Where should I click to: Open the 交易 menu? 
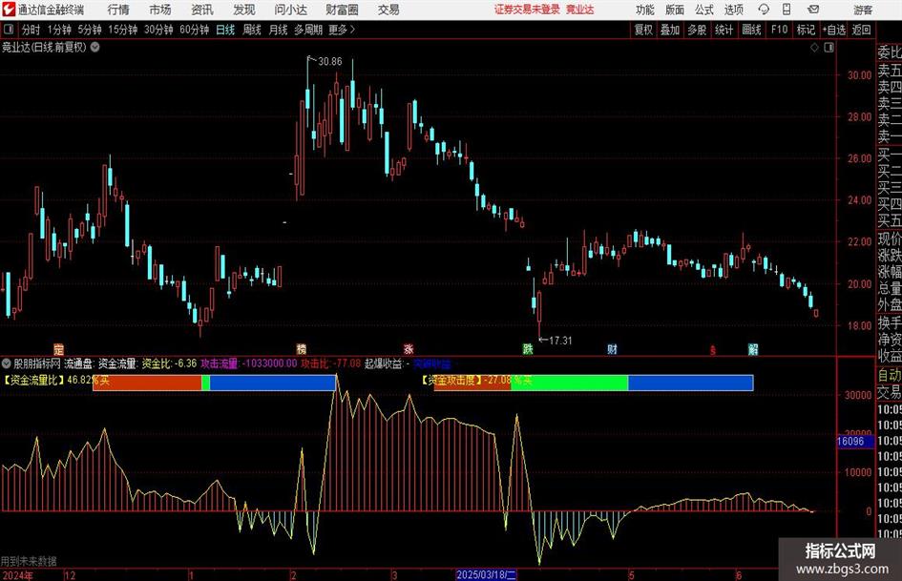point(388,10)
